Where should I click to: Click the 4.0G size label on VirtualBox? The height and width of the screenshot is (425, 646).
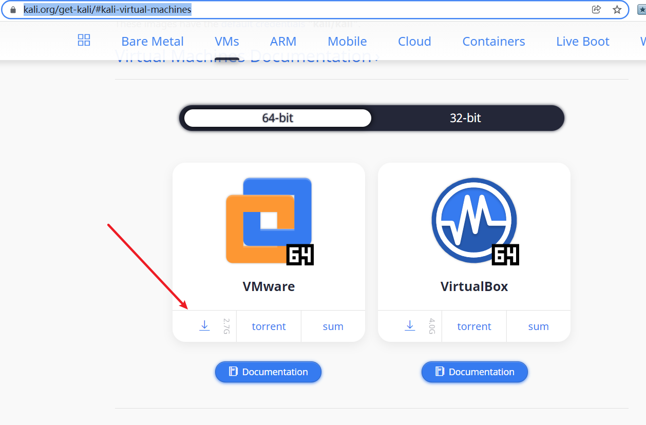click(x=431, y=326)
